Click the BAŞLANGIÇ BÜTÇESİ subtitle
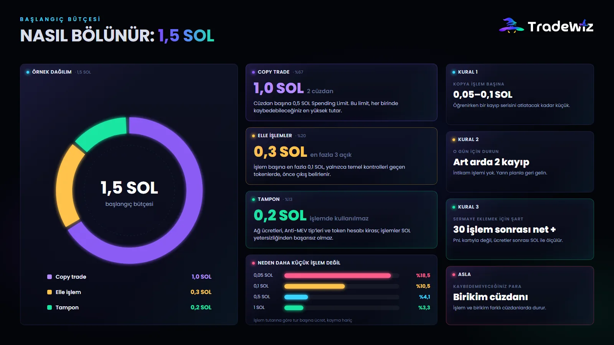 coord(60,19)
